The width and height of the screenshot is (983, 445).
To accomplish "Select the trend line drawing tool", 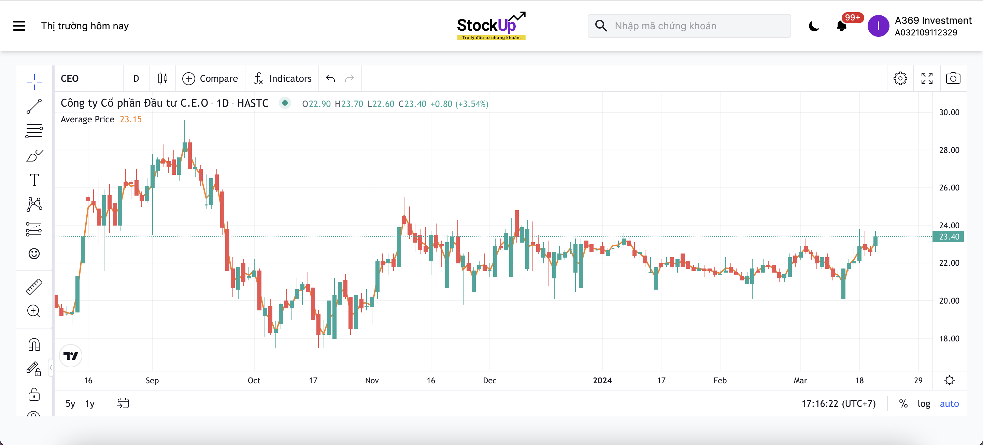I will [x=34, y=106].
